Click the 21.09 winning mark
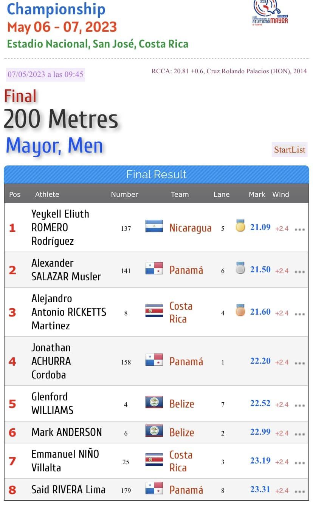The height and width of the screenshot is (505, 313). (260, 227)
